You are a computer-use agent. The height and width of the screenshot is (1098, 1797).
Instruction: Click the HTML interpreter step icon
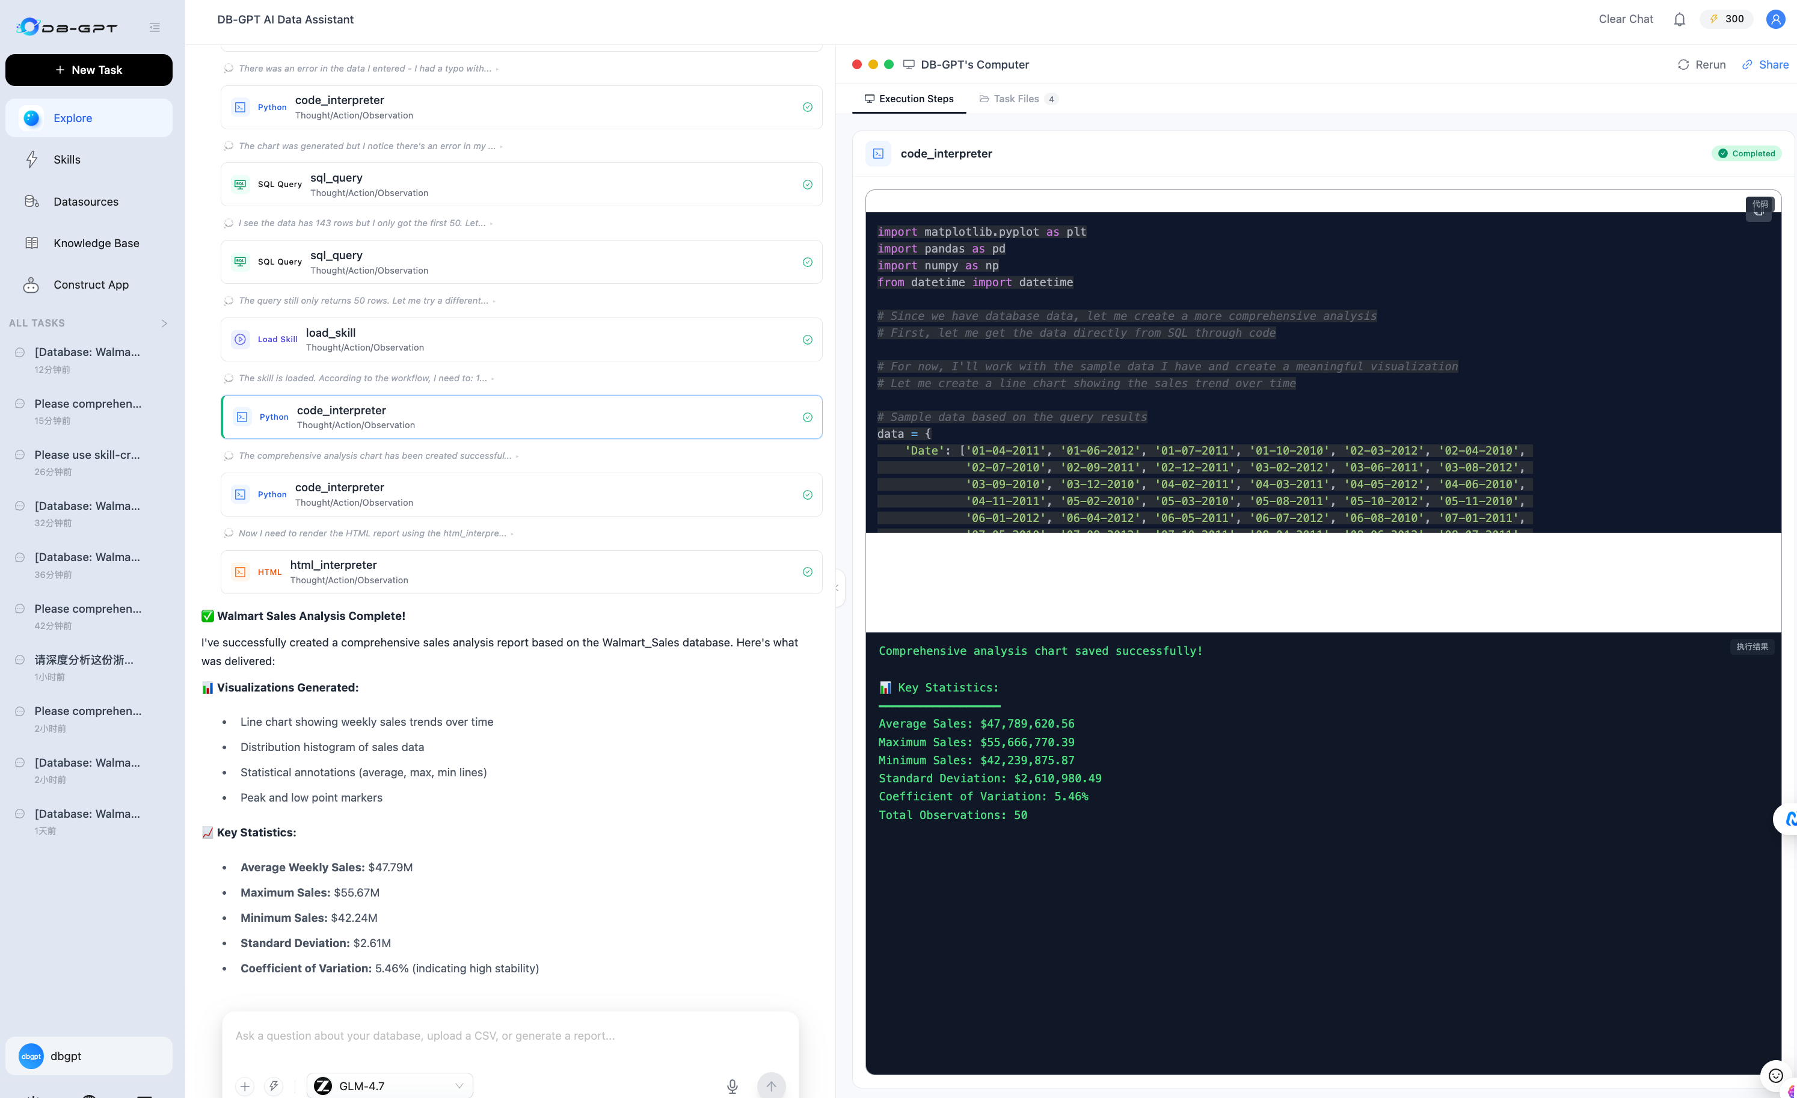click(241, 572)
